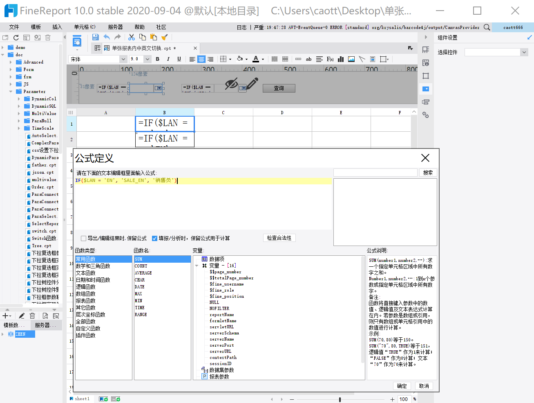Expand the ZHEN dataset node

[3, 334]
